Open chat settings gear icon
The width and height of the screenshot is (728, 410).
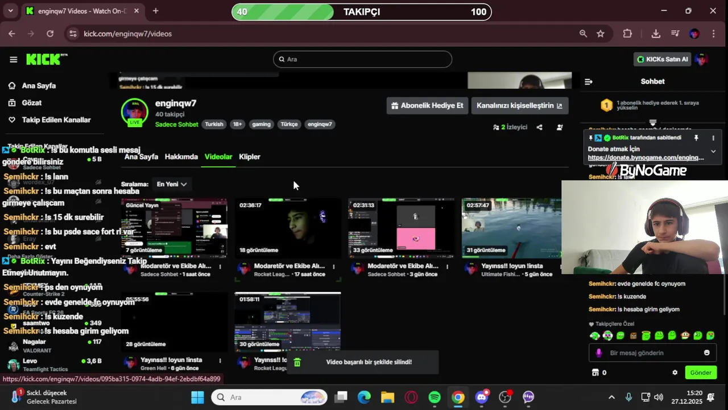675,373
